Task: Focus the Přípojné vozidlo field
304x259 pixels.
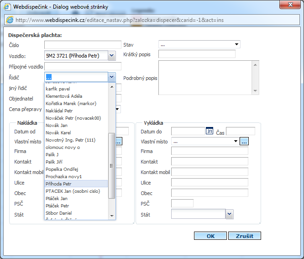Action: [83, 66]
